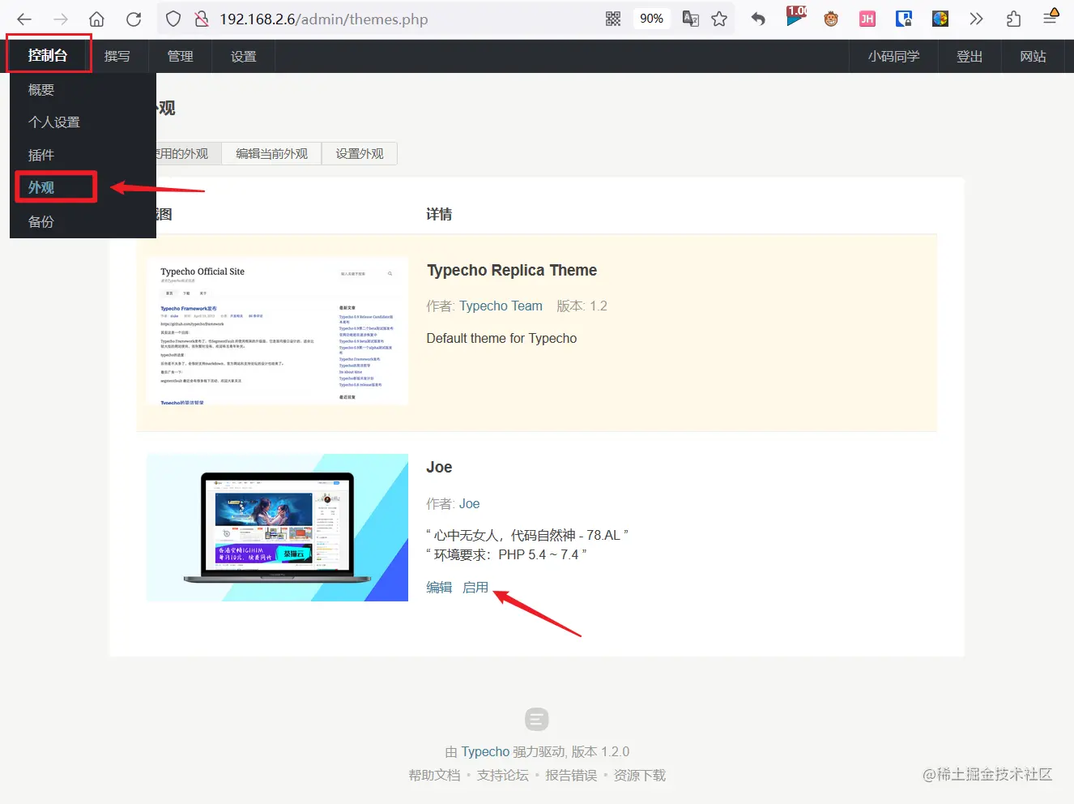
Task: Open 报告错误 footer link
Action: (x=571, y=775)
